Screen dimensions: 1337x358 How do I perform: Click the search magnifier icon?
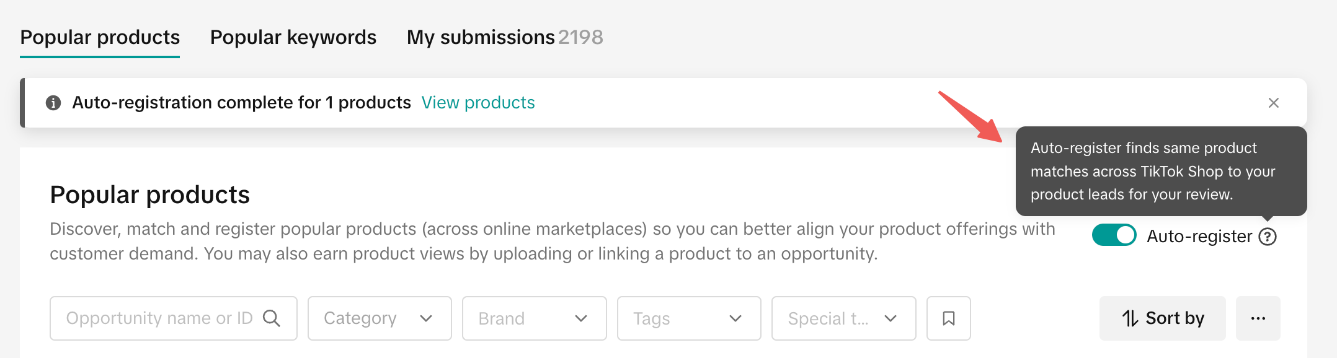[x=272, y=318]
